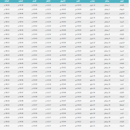Image resolution: width=130 pixels, height=130 pixels.
Task: Click the اليوم column header
Action: (x=122, y=1)
